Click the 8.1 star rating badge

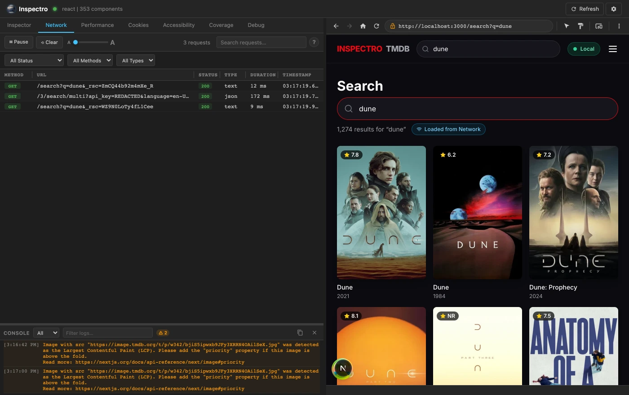351,316
